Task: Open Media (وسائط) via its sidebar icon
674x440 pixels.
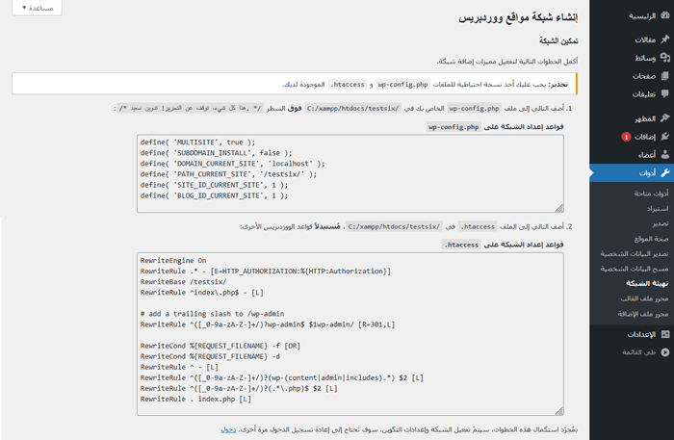Action: (x=664, y=58)
